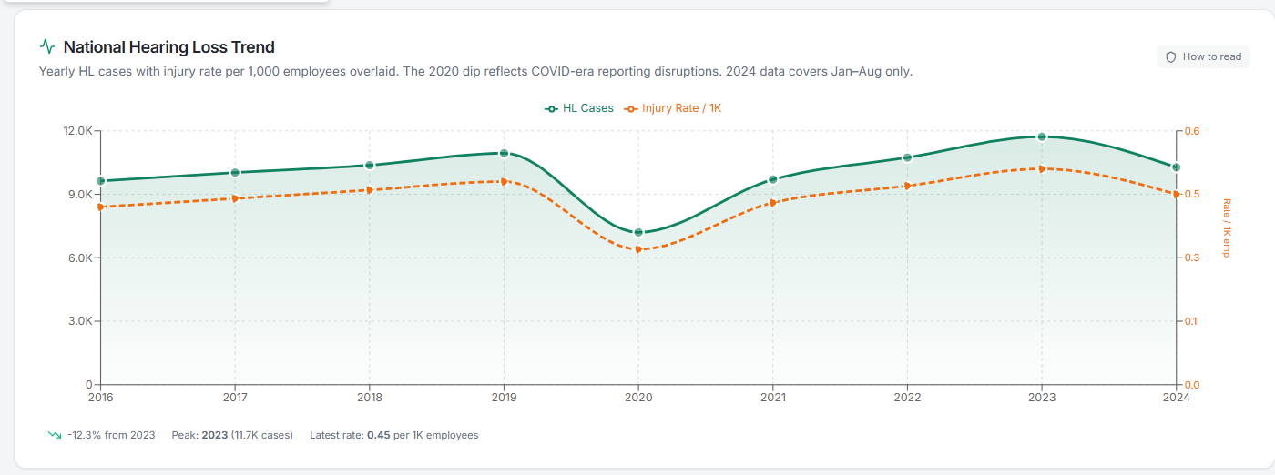Select the 2023 peak HL Cases point
This screenshot has height=475, width=1275.
pos(1042,136)
